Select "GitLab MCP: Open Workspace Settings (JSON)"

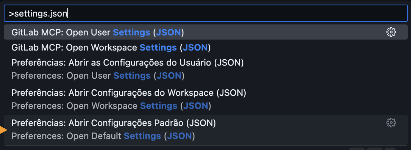tap(111, 48)
